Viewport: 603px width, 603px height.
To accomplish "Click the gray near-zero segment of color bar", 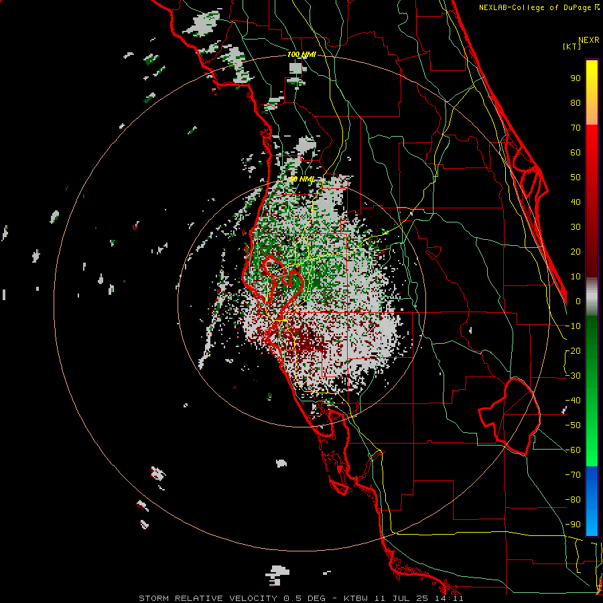I will pos(592,297).
